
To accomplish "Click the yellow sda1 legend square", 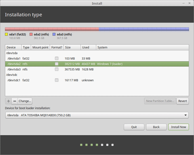I will point(6,34).
